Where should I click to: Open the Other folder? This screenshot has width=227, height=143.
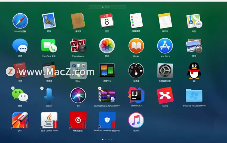pyautogui.click(x=78, y=70)
